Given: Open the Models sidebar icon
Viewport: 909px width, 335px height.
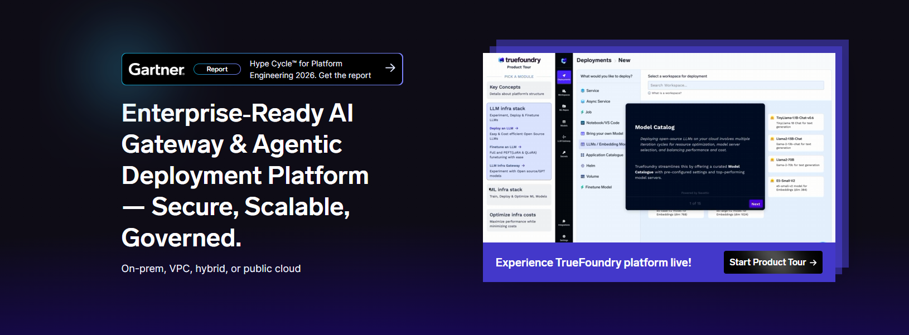Looking at the screenshot, I should point(564,123).
